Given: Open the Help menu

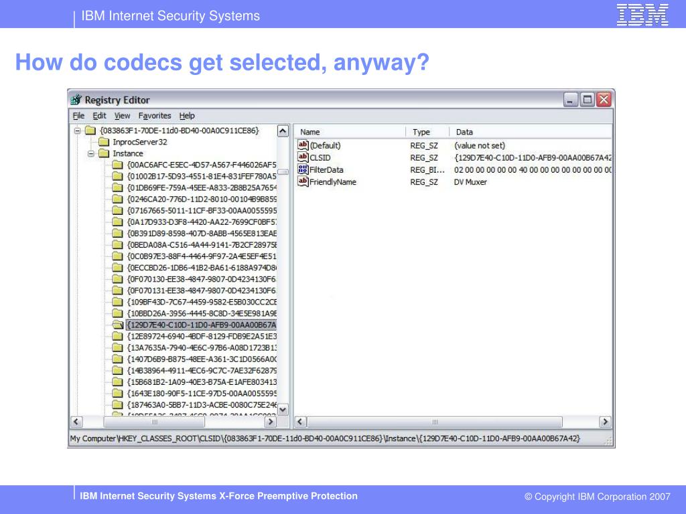Looking at the screenshot, I should pos(187,116).
